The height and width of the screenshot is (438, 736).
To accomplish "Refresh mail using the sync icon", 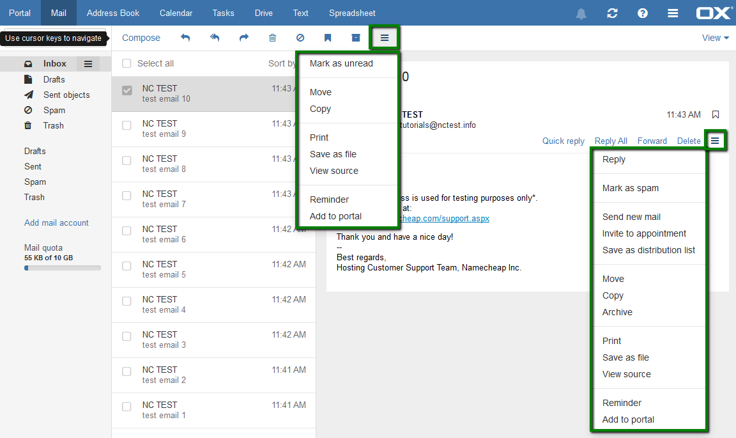I will [x=612, y=13].
